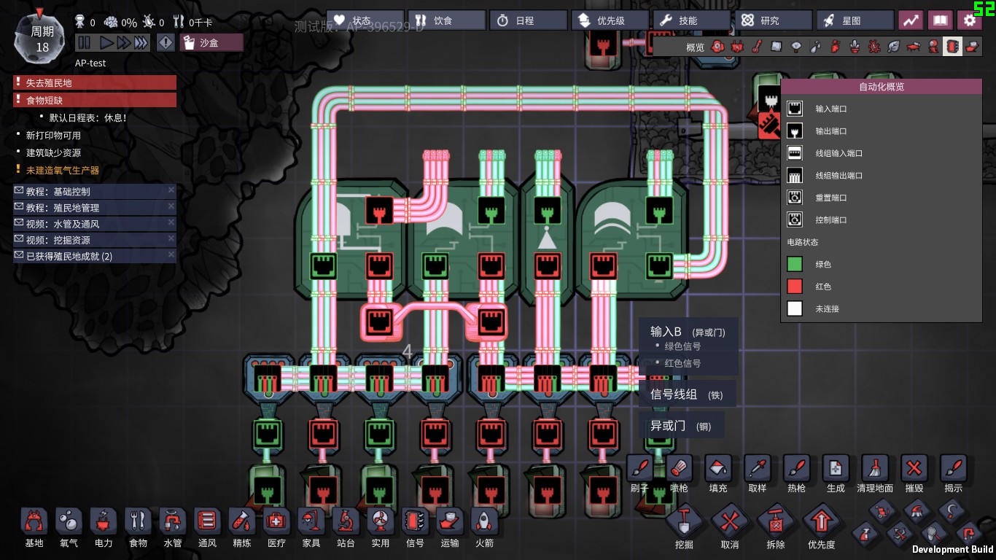996x560 pixels.
Task: Open the 优先级 priorities menu
Action: pyautogui.click(x=610, y=20)
